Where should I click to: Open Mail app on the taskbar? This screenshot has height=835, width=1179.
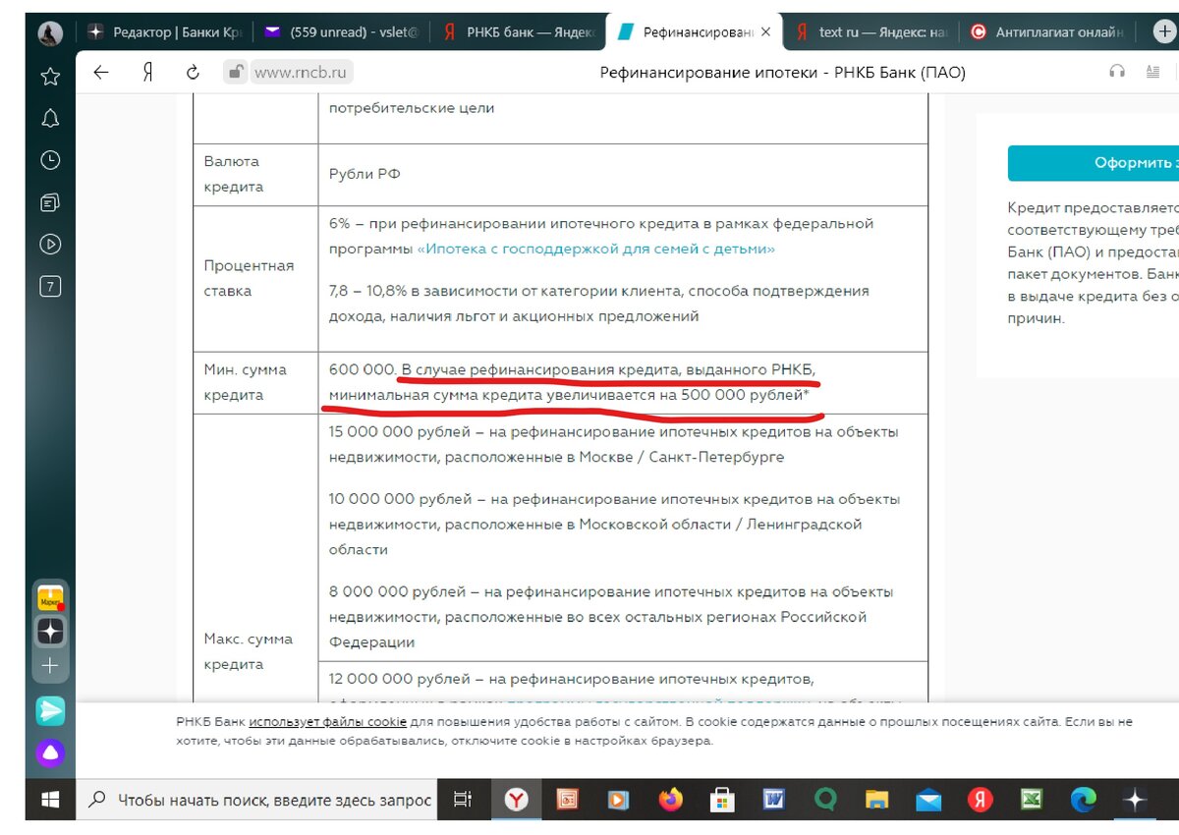[x=928, y=800]
